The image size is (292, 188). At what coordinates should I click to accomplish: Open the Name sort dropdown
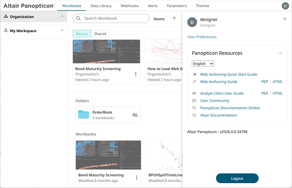[x=159, y=19]
